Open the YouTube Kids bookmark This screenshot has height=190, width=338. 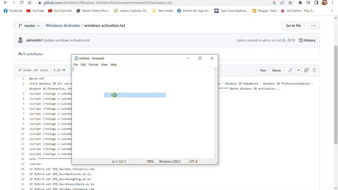pos(60,11)
